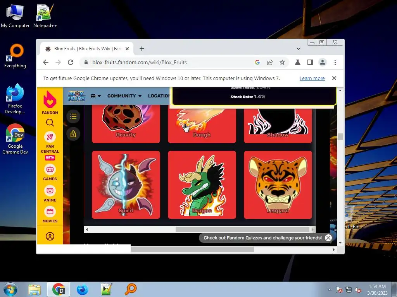
Task: Share this page icon in Chrome
Action: tap(270, 62)
